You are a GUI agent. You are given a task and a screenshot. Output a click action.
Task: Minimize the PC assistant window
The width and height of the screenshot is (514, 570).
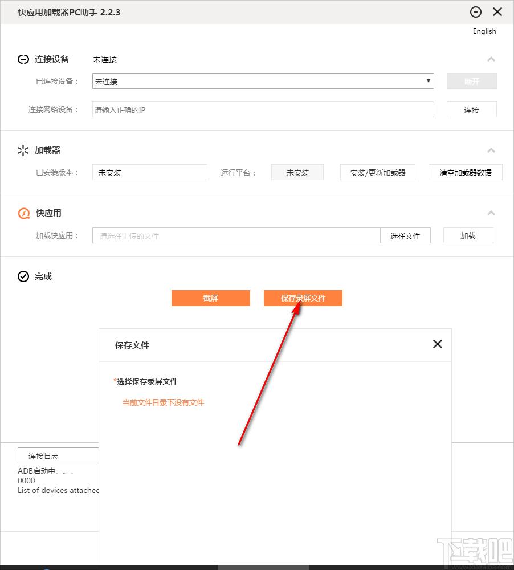point(476,12)
